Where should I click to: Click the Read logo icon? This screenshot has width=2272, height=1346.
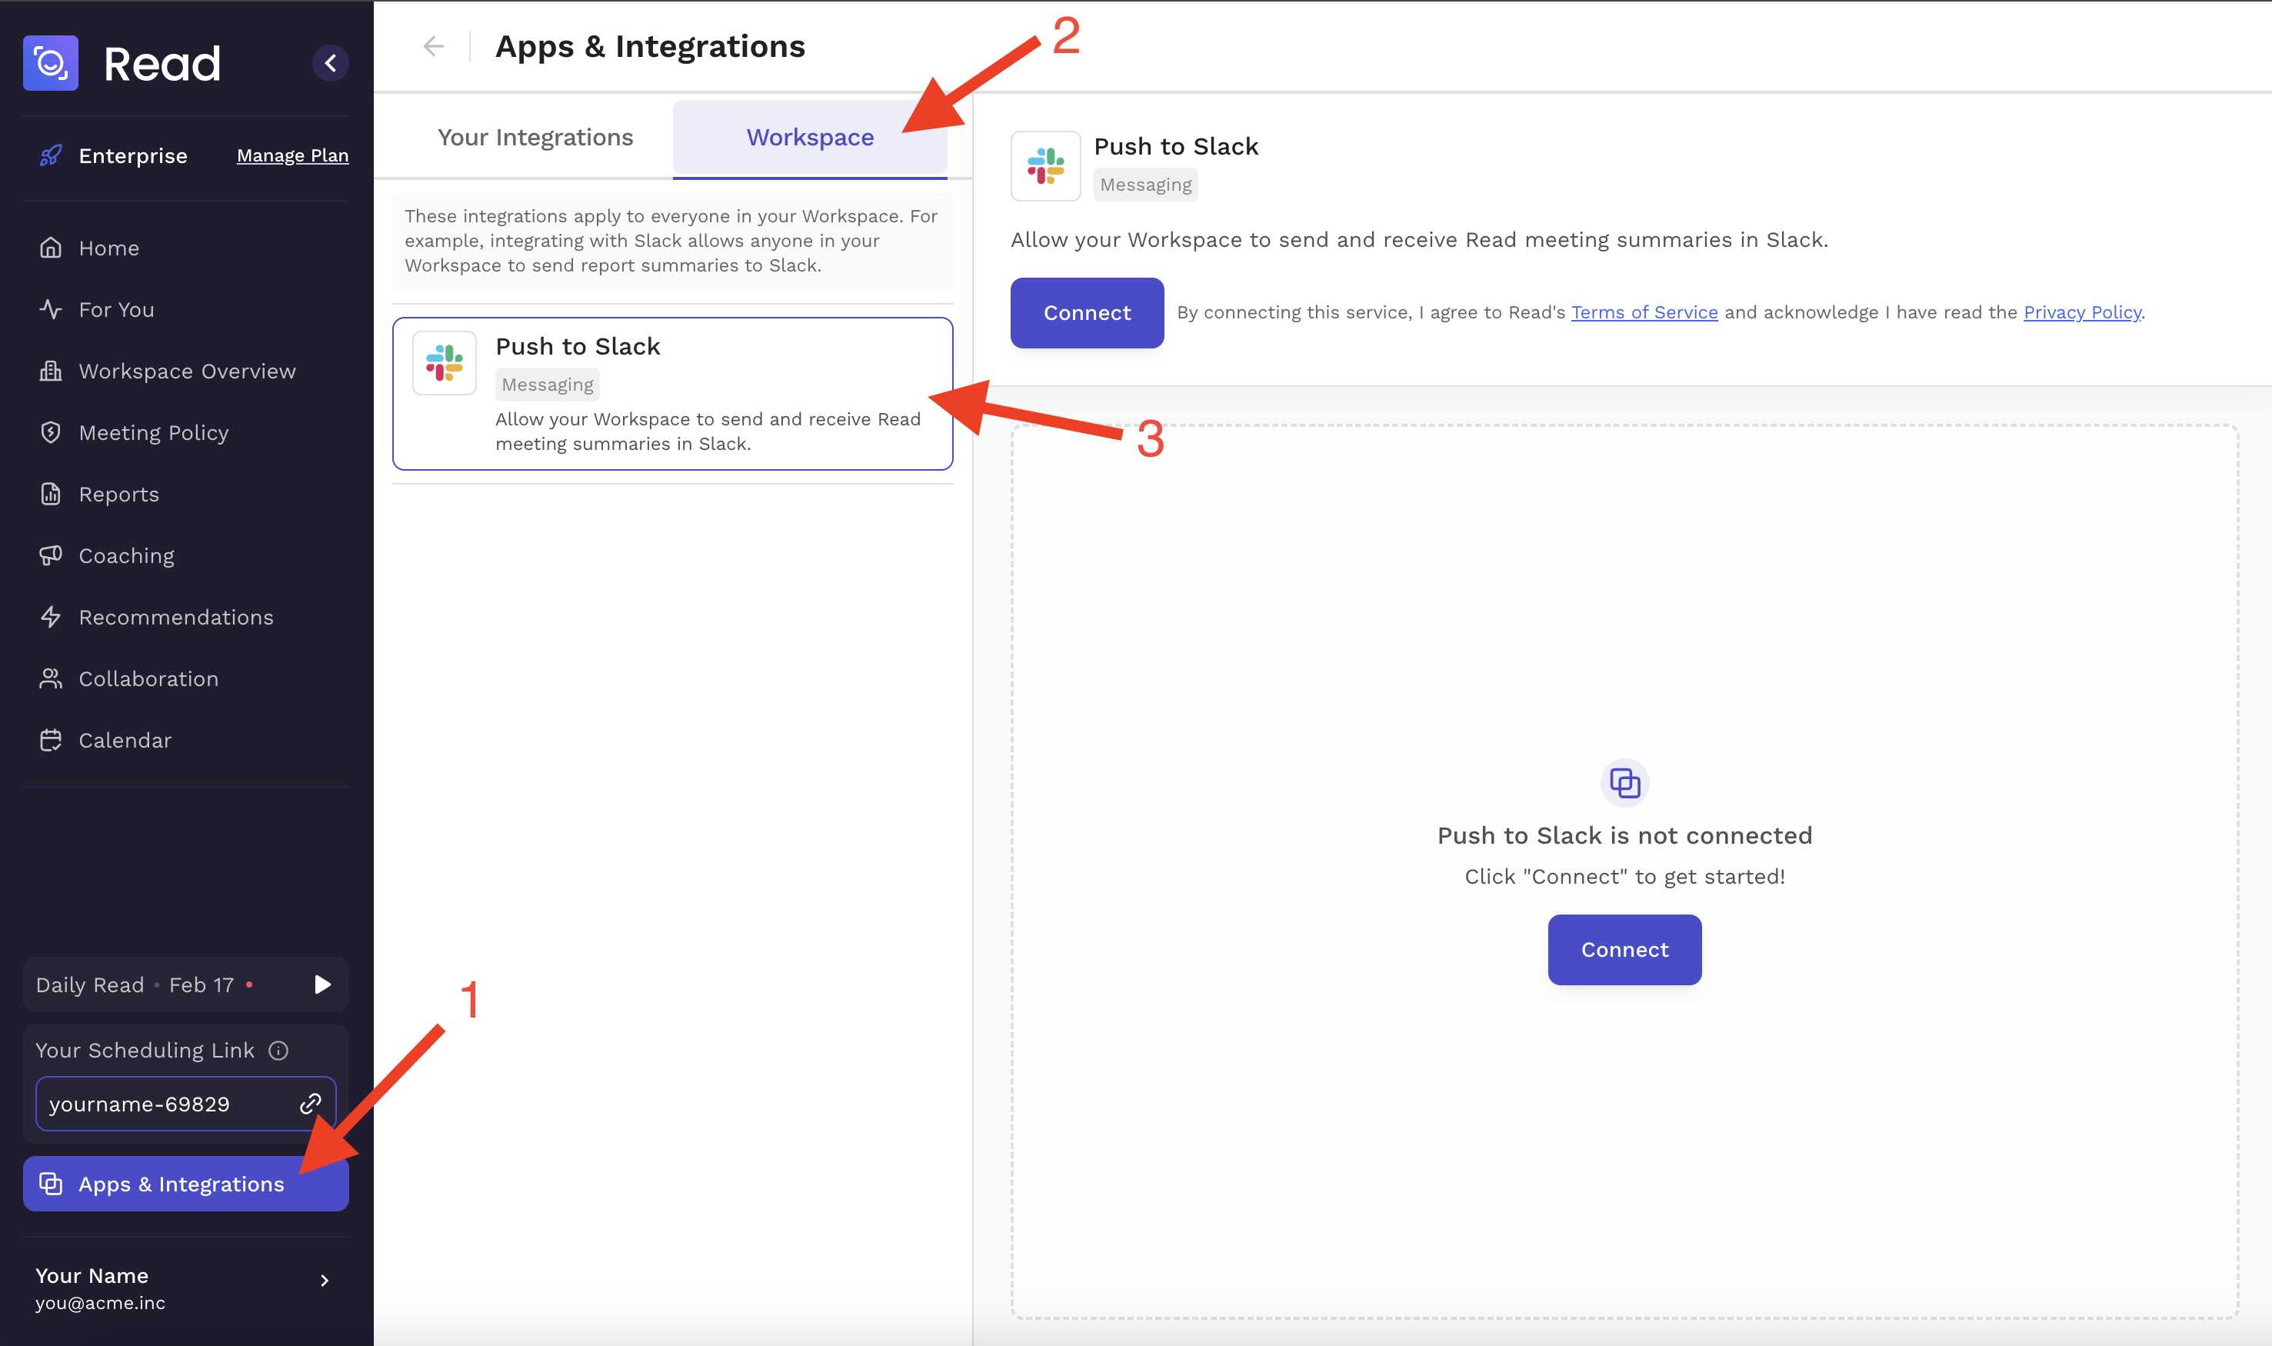tap(51, 64)
